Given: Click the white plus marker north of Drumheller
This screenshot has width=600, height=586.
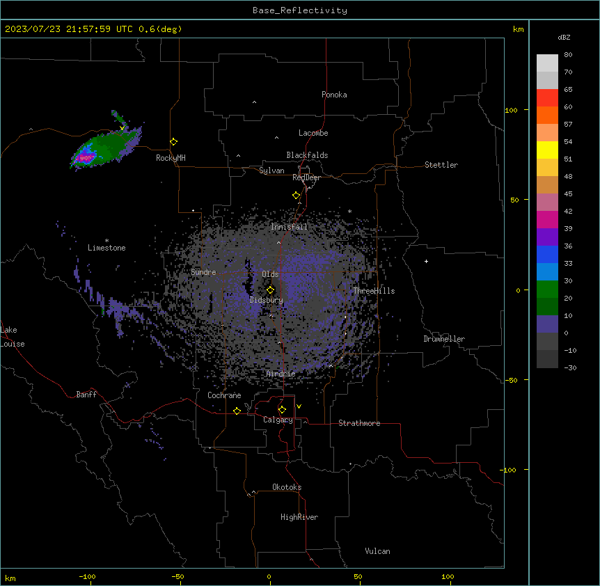Looking at the screenshot, I should [x=426, y=261].
